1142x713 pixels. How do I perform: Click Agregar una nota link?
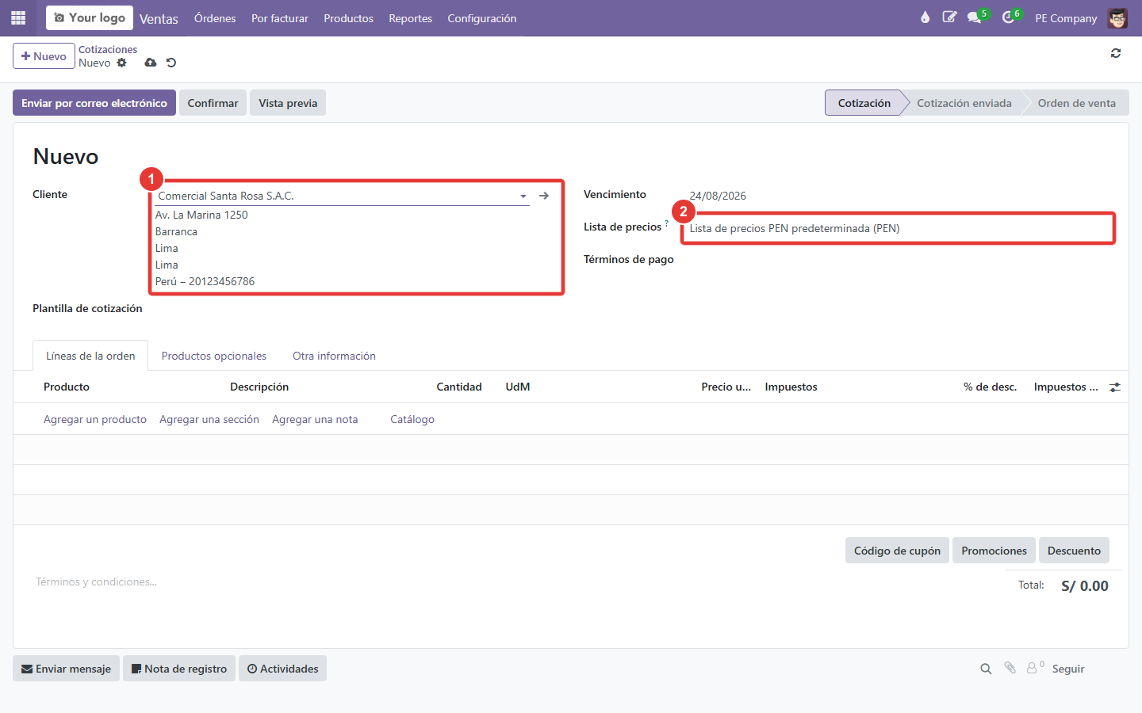click(315, 419)
